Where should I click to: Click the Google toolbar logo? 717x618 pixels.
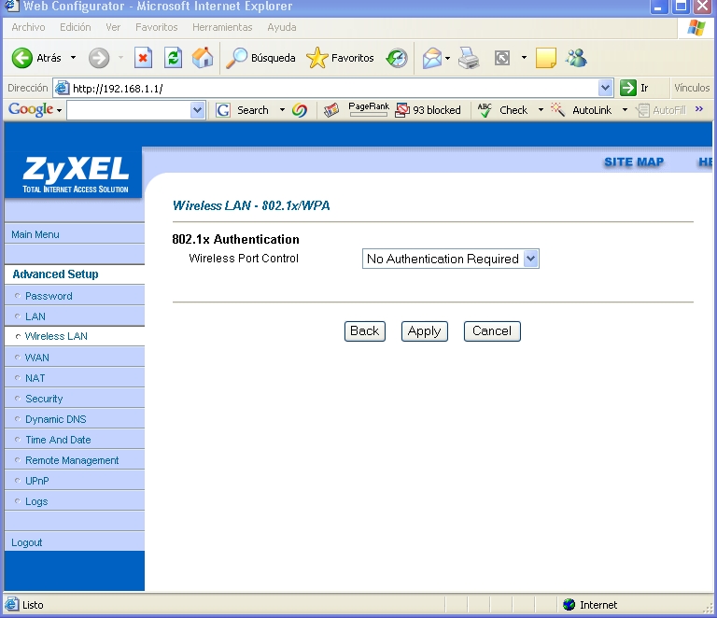[31, 109]
